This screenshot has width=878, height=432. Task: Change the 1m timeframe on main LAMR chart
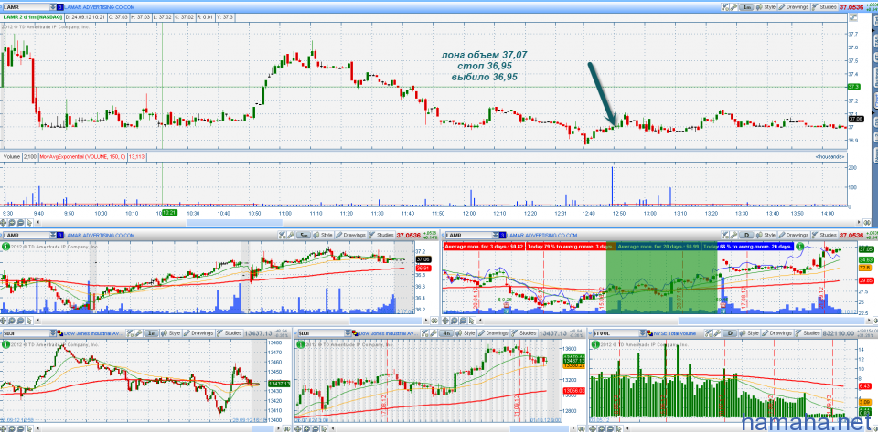pyautogui.click(x=746, y=7)
